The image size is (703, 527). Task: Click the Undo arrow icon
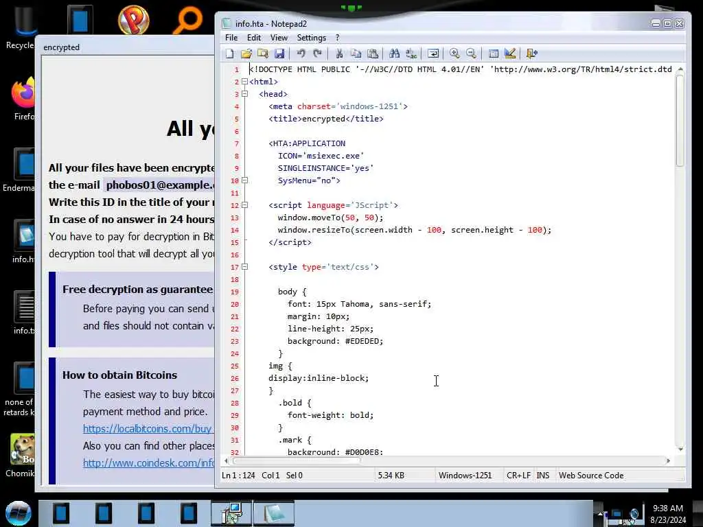301,54
